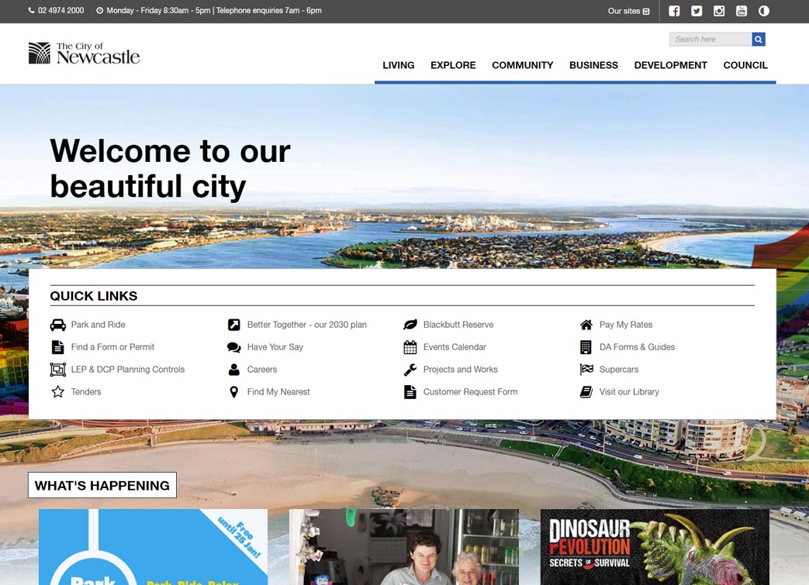The width and height of the screenshot is (809, 585).
Task: Open the Instagram icon in the top bar
Action: pos(718,11)
